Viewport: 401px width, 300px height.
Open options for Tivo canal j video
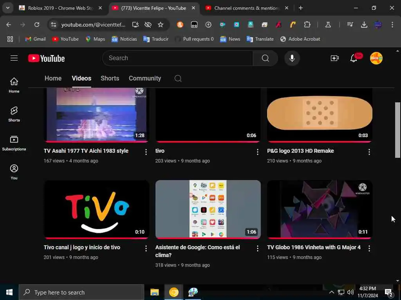pos(146,248)
